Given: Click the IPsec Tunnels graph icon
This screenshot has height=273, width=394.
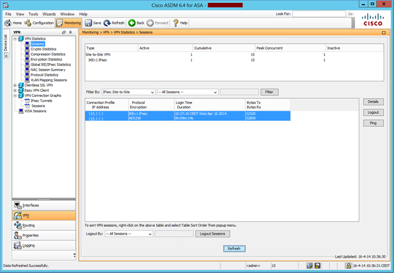Looking at the screenshot, I should [27, 101].
